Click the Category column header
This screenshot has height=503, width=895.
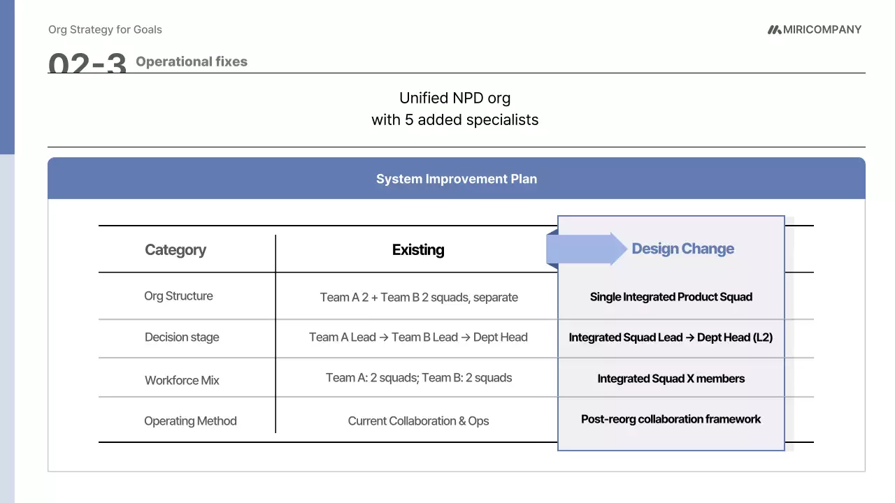coord(176,250)
